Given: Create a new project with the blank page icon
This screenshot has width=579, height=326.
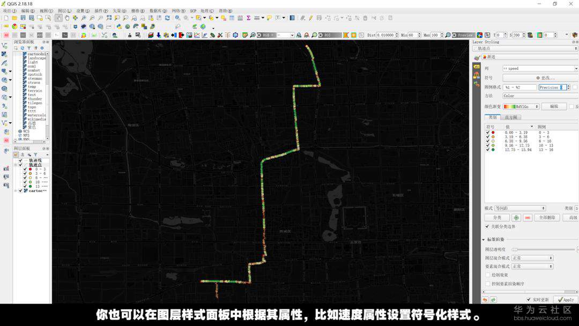Looking at the screenshot, I should point(6,18).
